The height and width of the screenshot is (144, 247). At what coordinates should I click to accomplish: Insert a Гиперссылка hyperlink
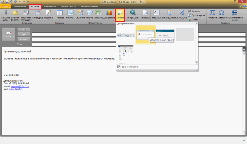click(x=133, y=15)
